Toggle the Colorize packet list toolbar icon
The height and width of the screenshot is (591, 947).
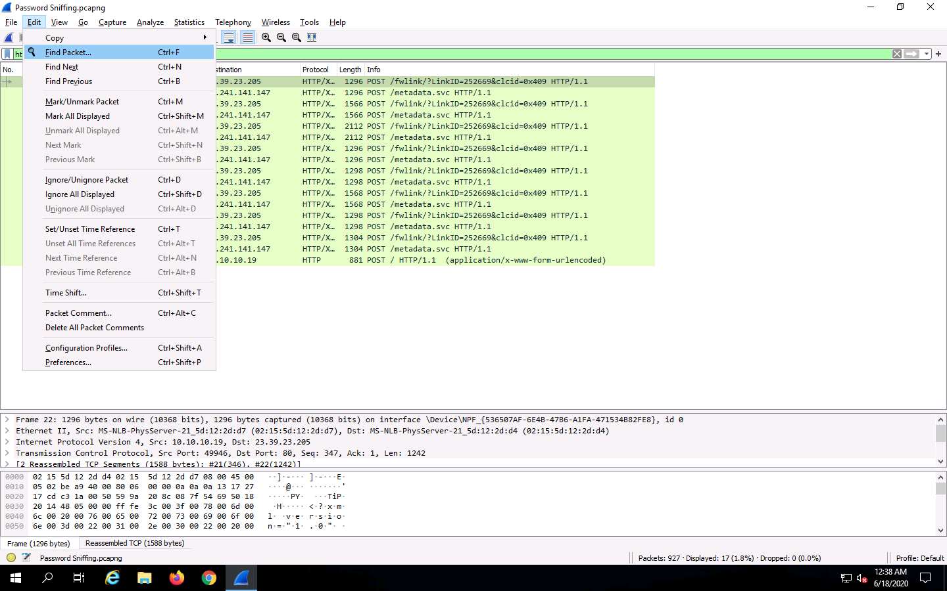click(247, 37)
